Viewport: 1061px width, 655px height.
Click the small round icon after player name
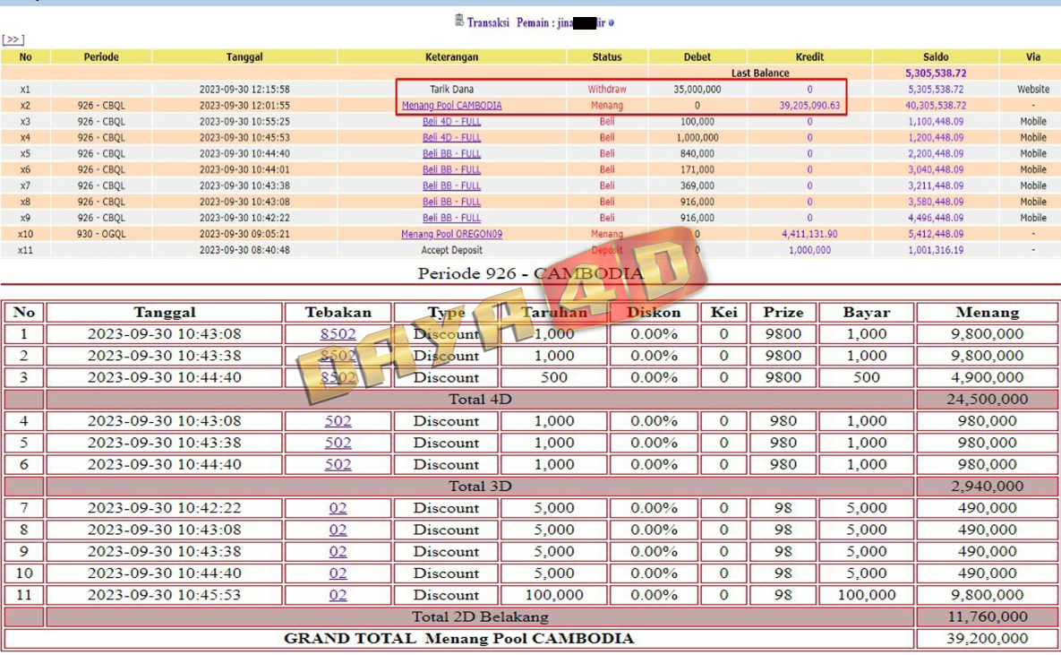pyautogui.click(x=612, y=23)
